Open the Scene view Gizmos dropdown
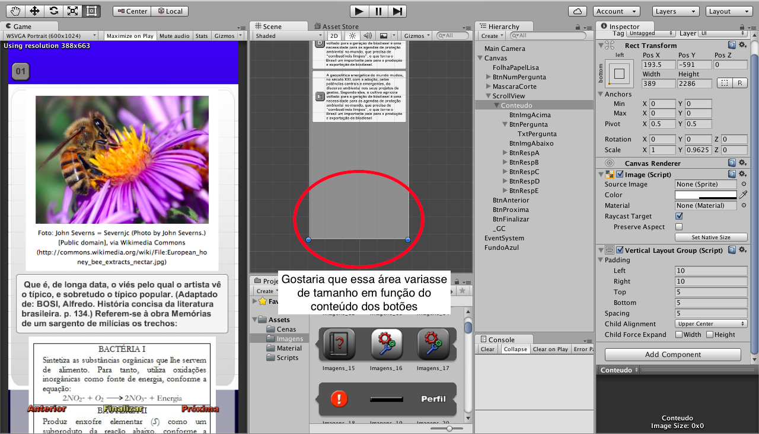Image resolution: width=759 pixels, height=434 pixels. tap(417, 36)
